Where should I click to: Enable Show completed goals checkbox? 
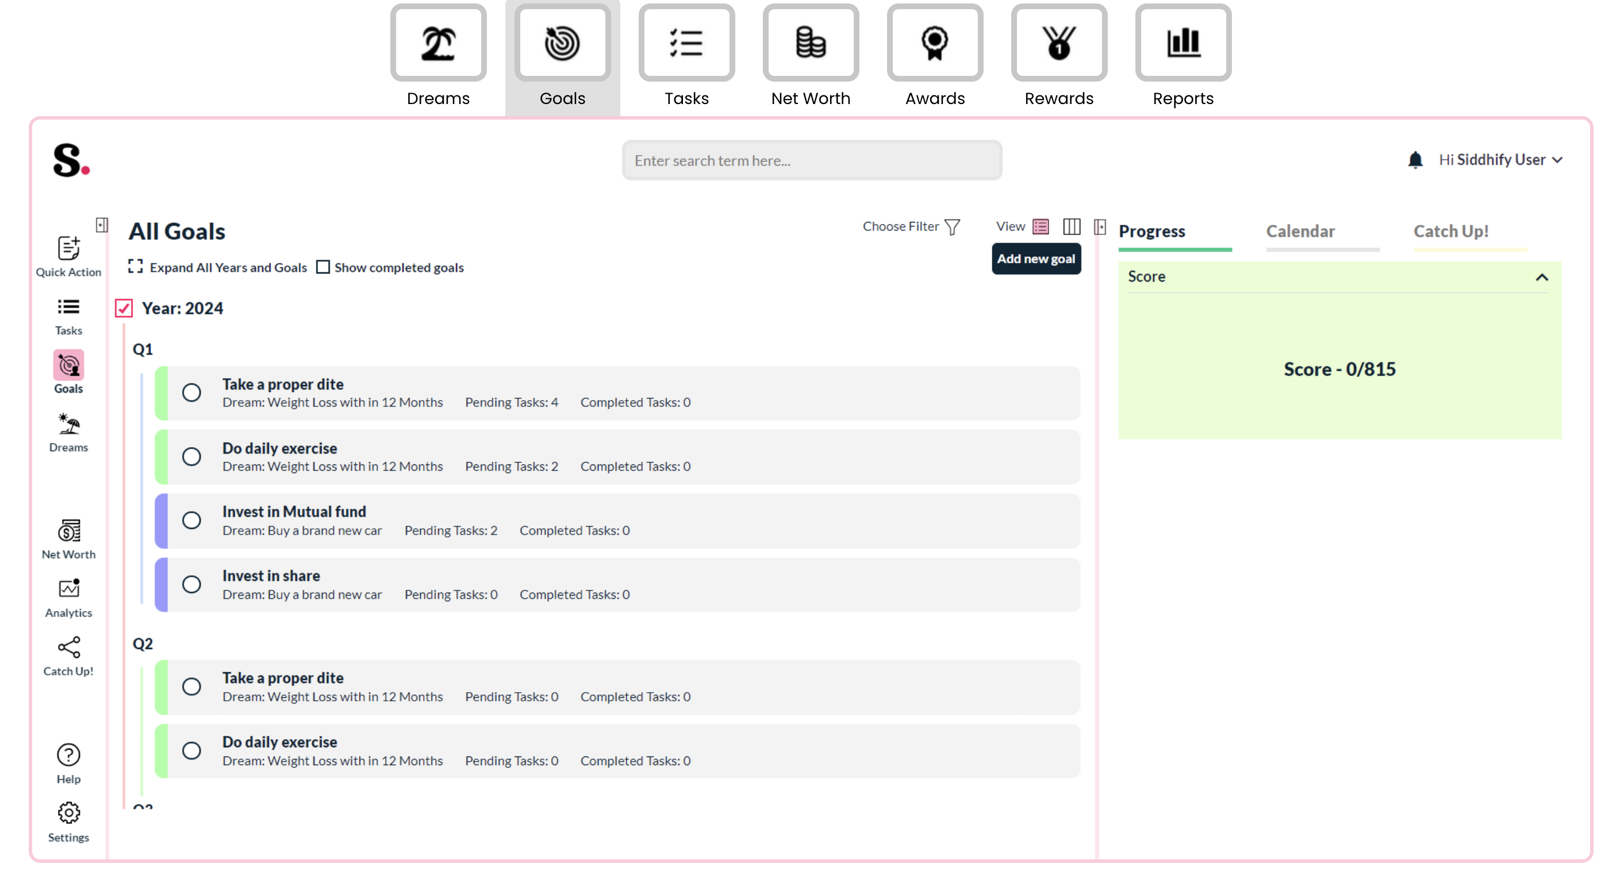(x=323, y=267)
